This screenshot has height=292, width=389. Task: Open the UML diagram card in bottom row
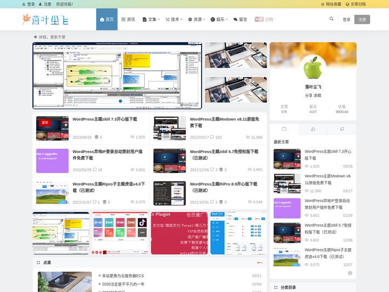61,233
